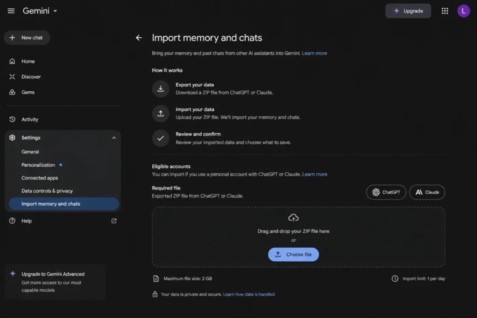
Task: Click Learn more under Eligible accounts
Action: pyautogui.click(x=314, y=174)
